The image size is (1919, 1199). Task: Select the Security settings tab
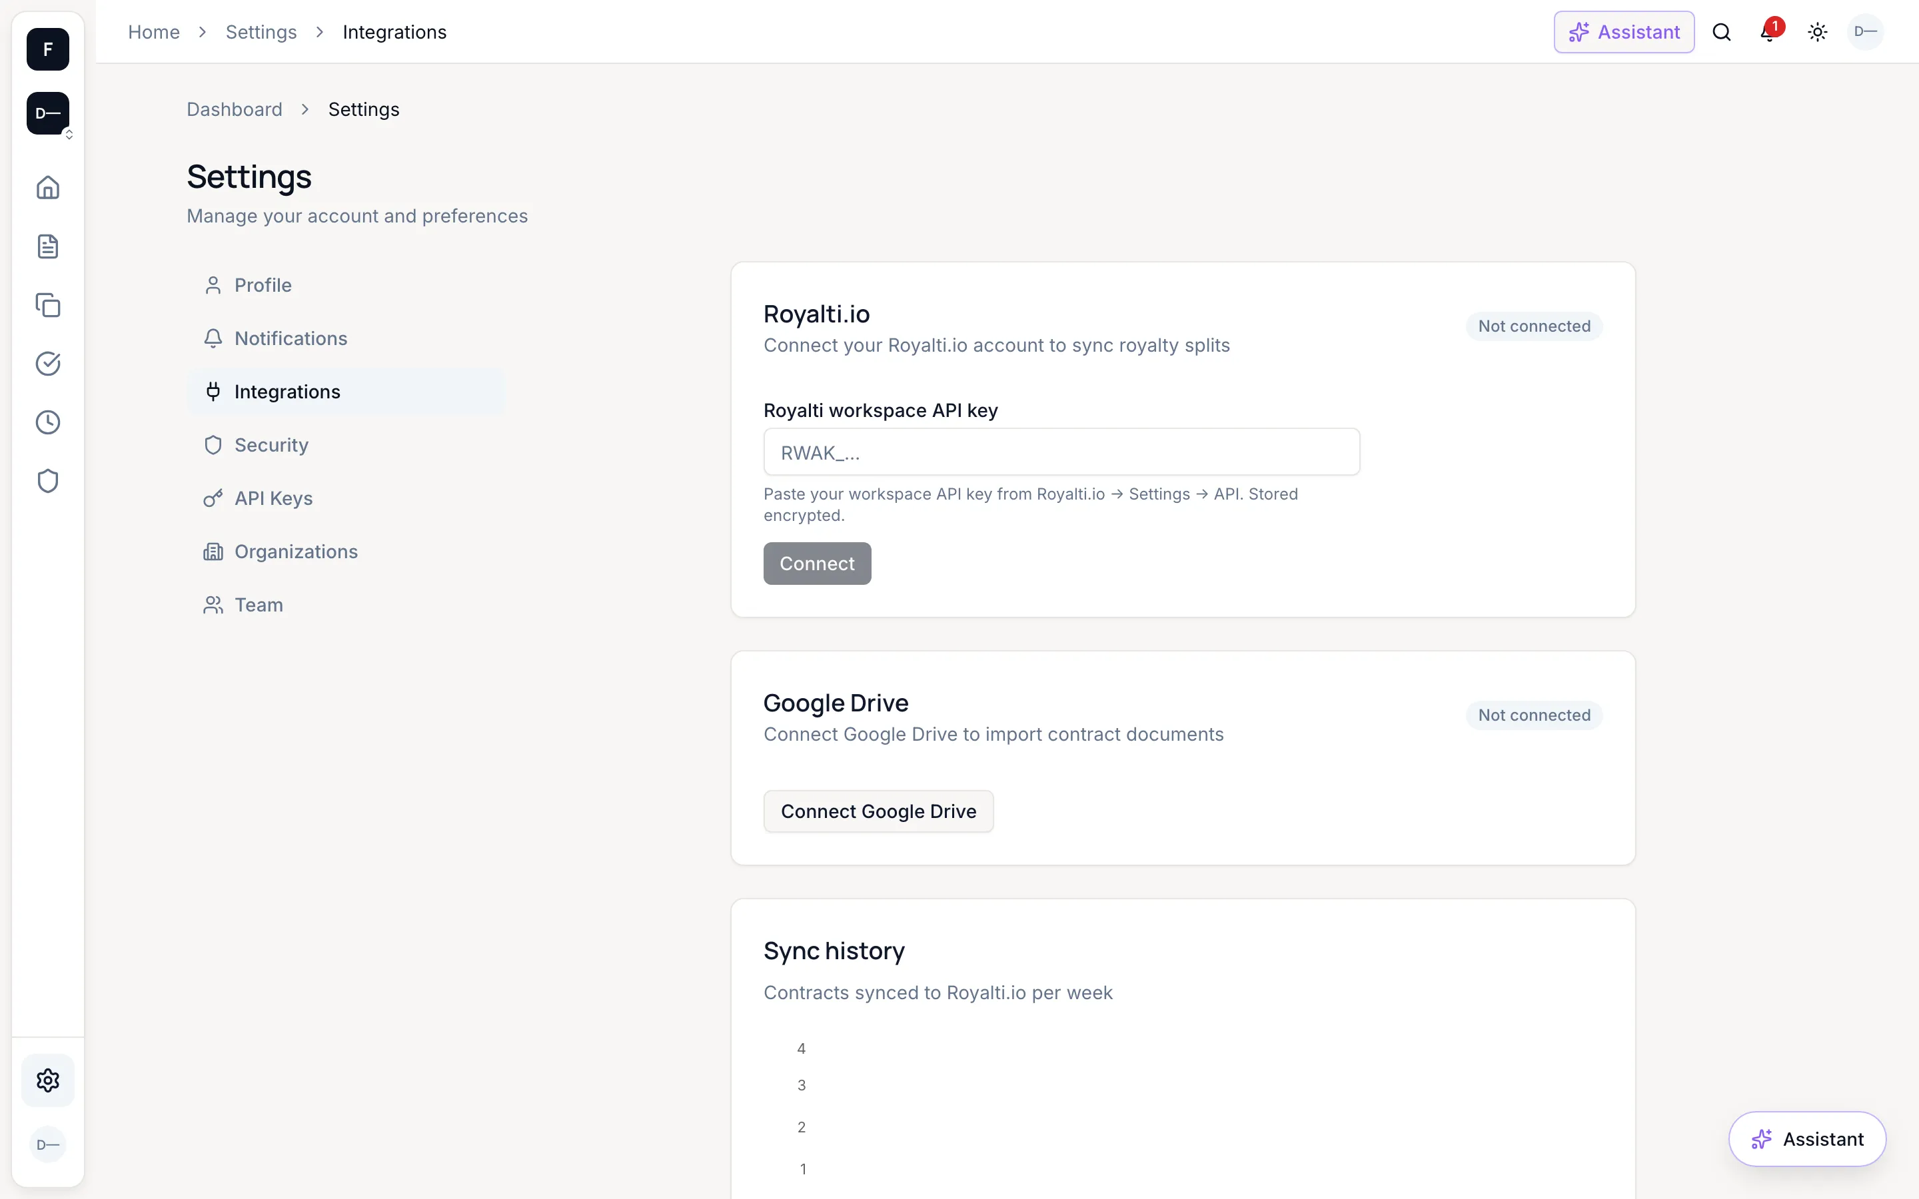[345, 444]
